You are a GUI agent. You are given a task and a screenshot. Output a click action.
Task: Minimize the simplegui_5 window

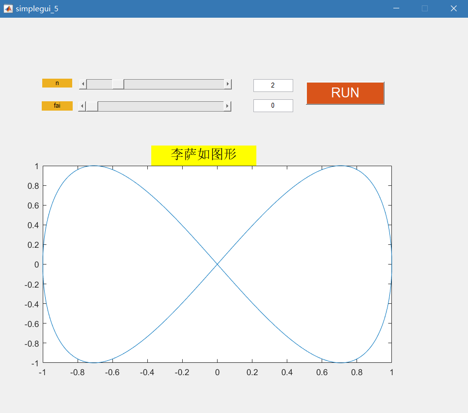click(396, 9)
